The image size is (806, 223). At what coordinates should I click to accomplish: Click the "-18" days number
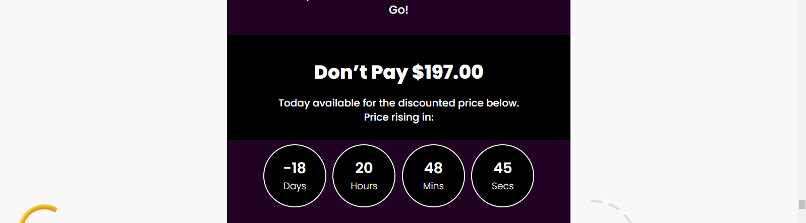295,168
